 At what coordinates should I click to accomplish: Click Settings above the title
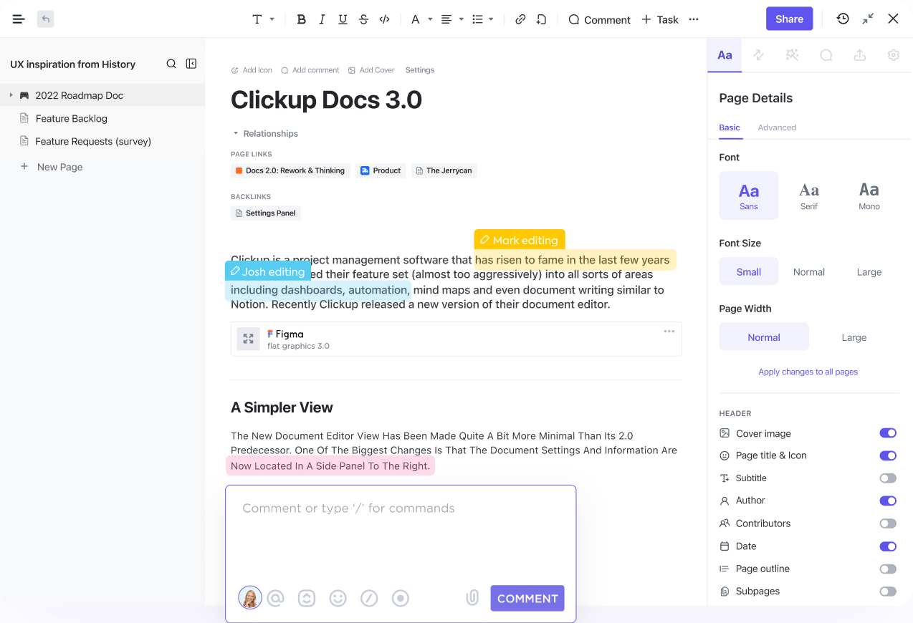tap(419, 70)
